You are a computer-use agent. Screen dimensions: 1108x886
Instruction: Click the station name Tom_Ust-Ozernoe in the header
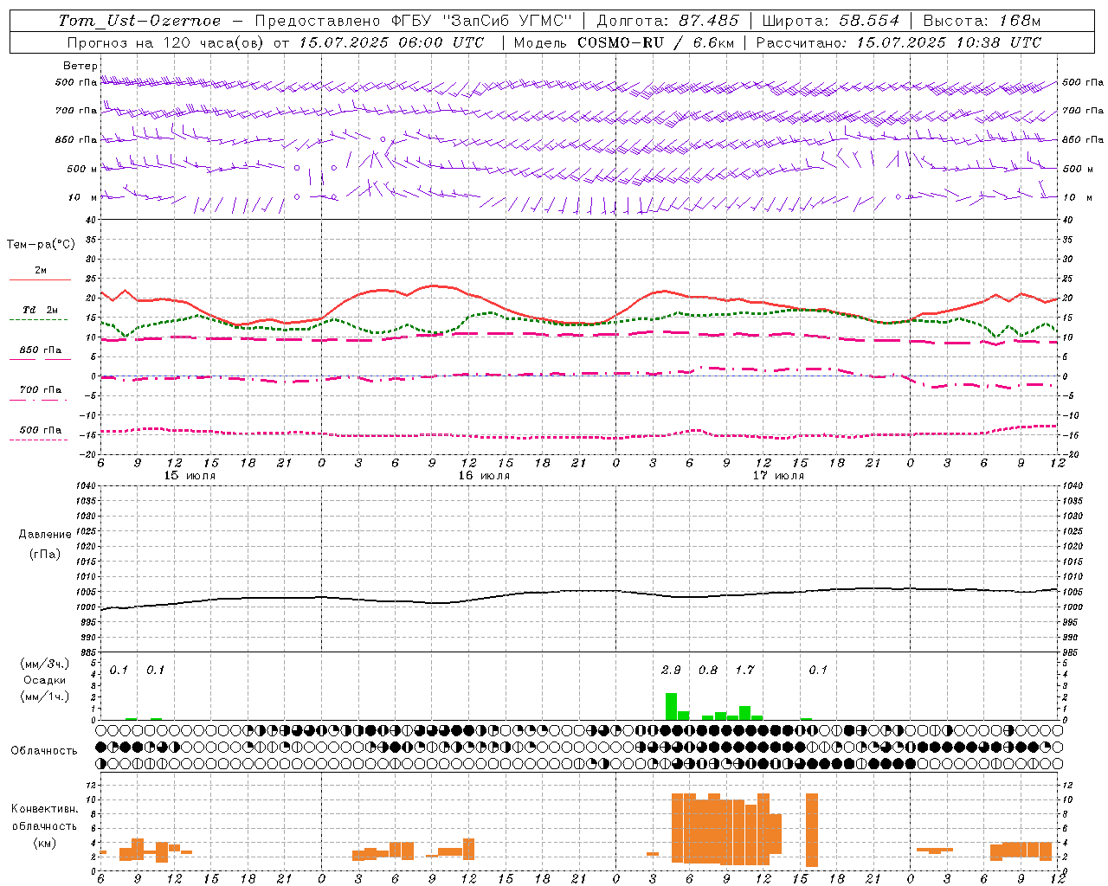(139, 21)
